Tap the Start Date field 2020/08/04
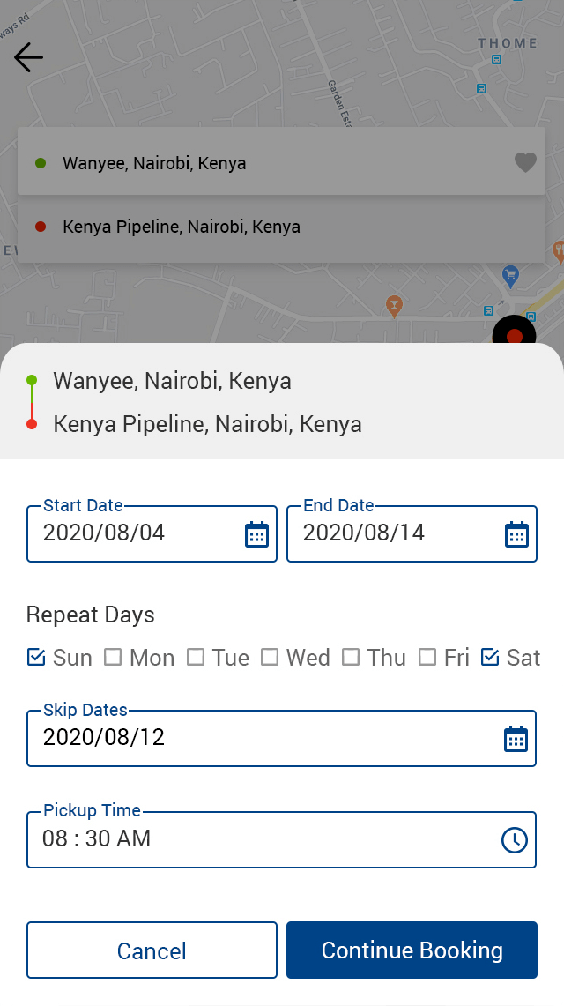This screenshot has height=1006, width=564. click(132, 533)
